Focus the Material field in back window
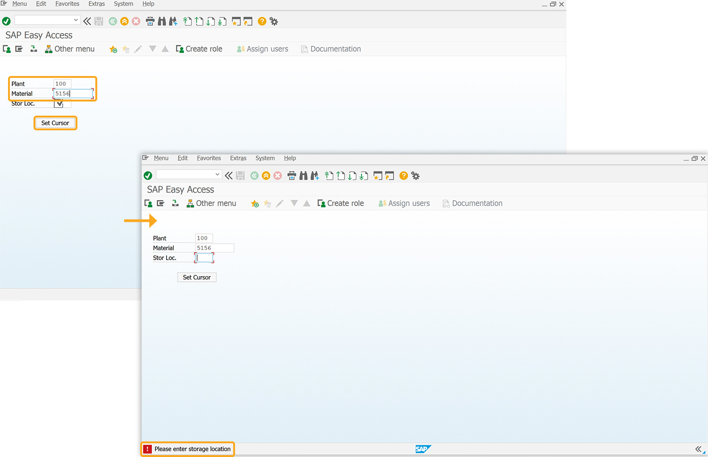The height and width of the screenshot is (457, 708). [73, 93]
